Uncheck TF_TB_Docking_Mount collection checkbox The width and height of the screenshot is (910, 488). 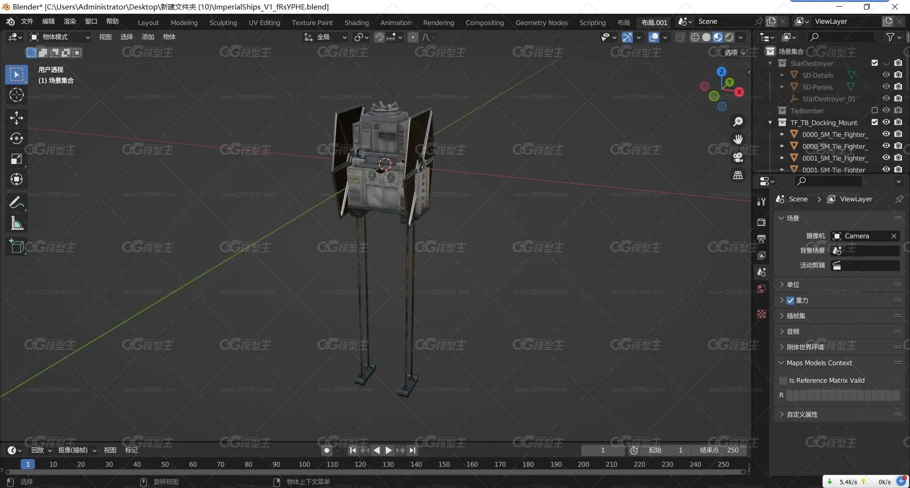874,122
